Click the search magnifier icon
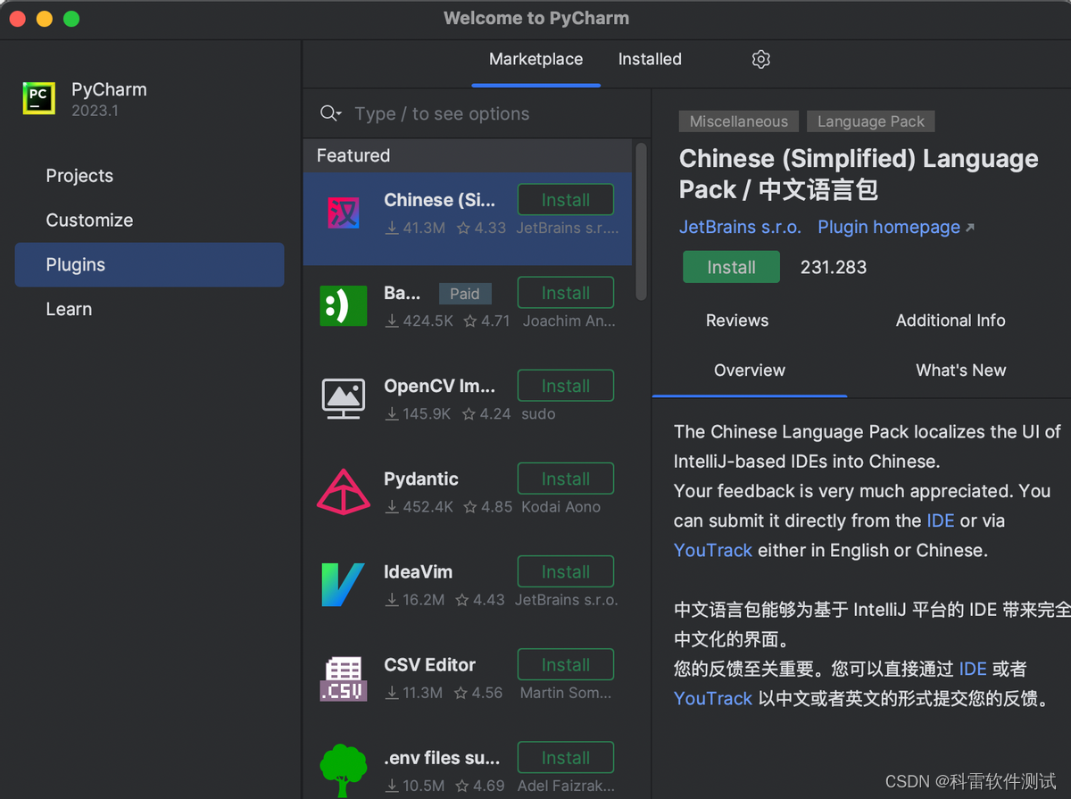 330,113
